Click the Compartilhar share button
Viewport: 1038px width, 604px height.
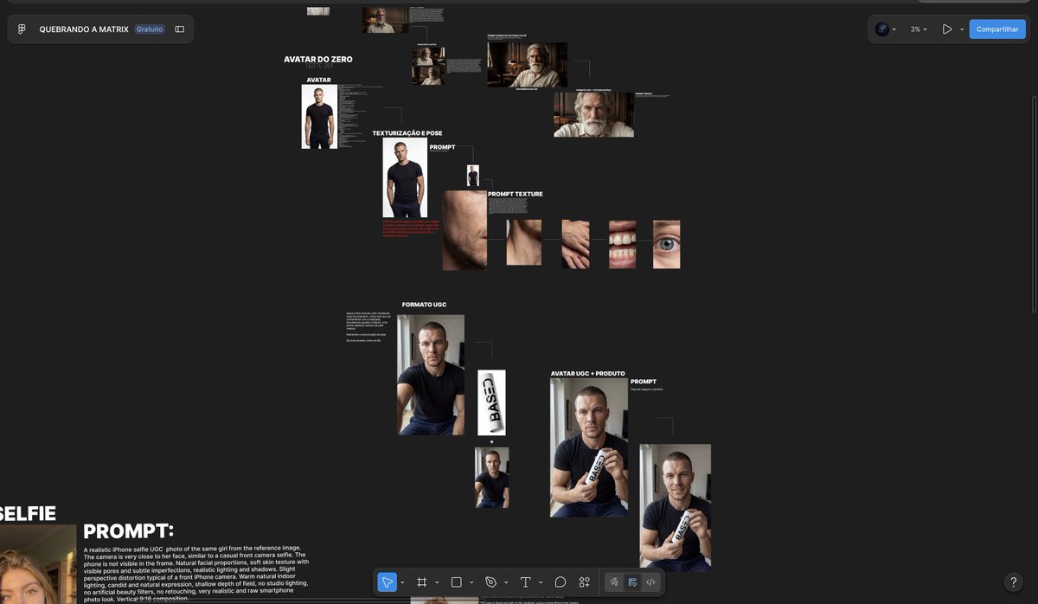(x=997, y=29)
